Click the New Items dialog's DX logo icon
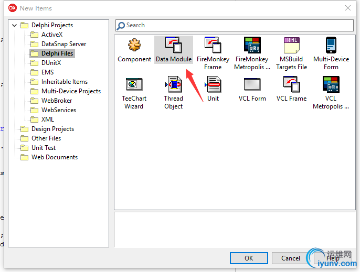Screen dimensions: 360x272 [13, 8]
